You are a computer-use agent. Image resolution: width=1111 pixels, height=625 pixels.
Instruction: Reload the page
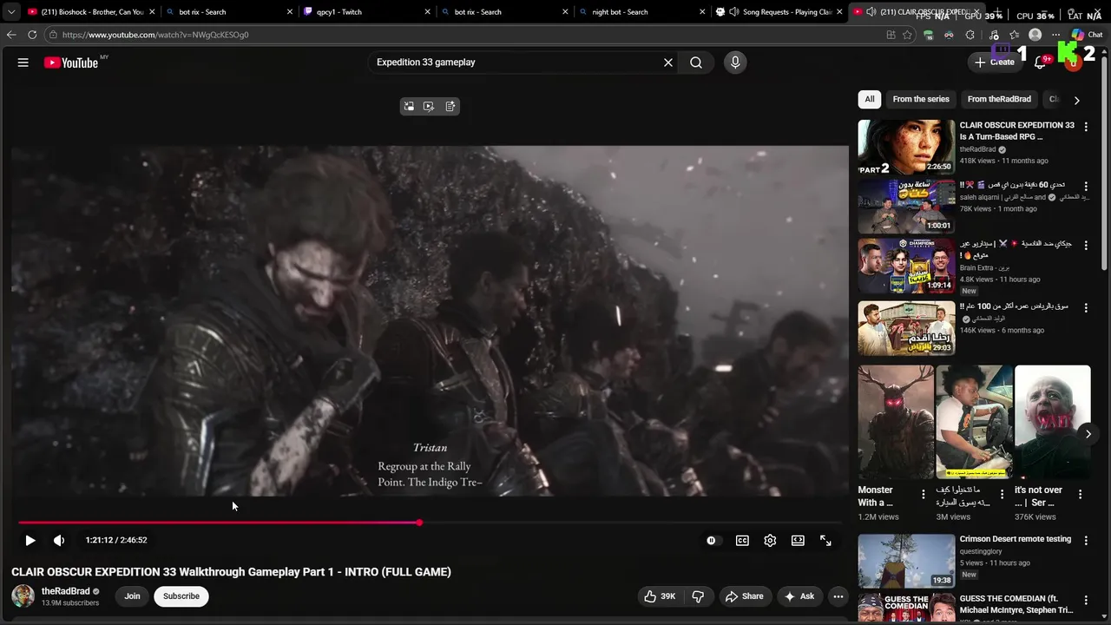coord(32,35)
